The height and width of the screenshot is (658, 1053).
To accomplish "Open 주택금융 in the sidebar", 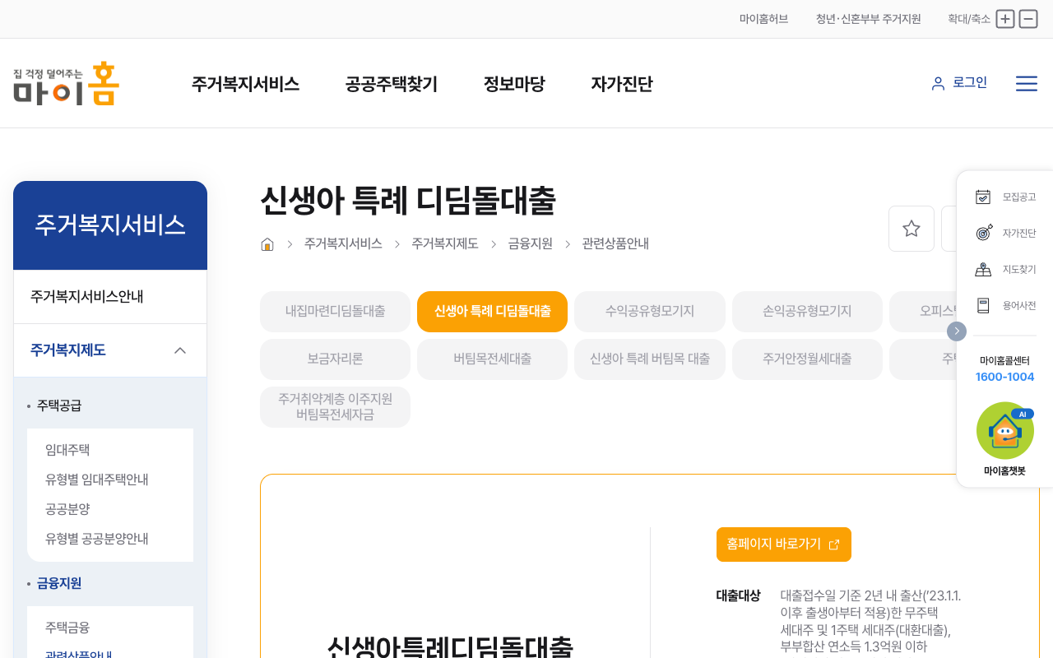I will point(67,628).
